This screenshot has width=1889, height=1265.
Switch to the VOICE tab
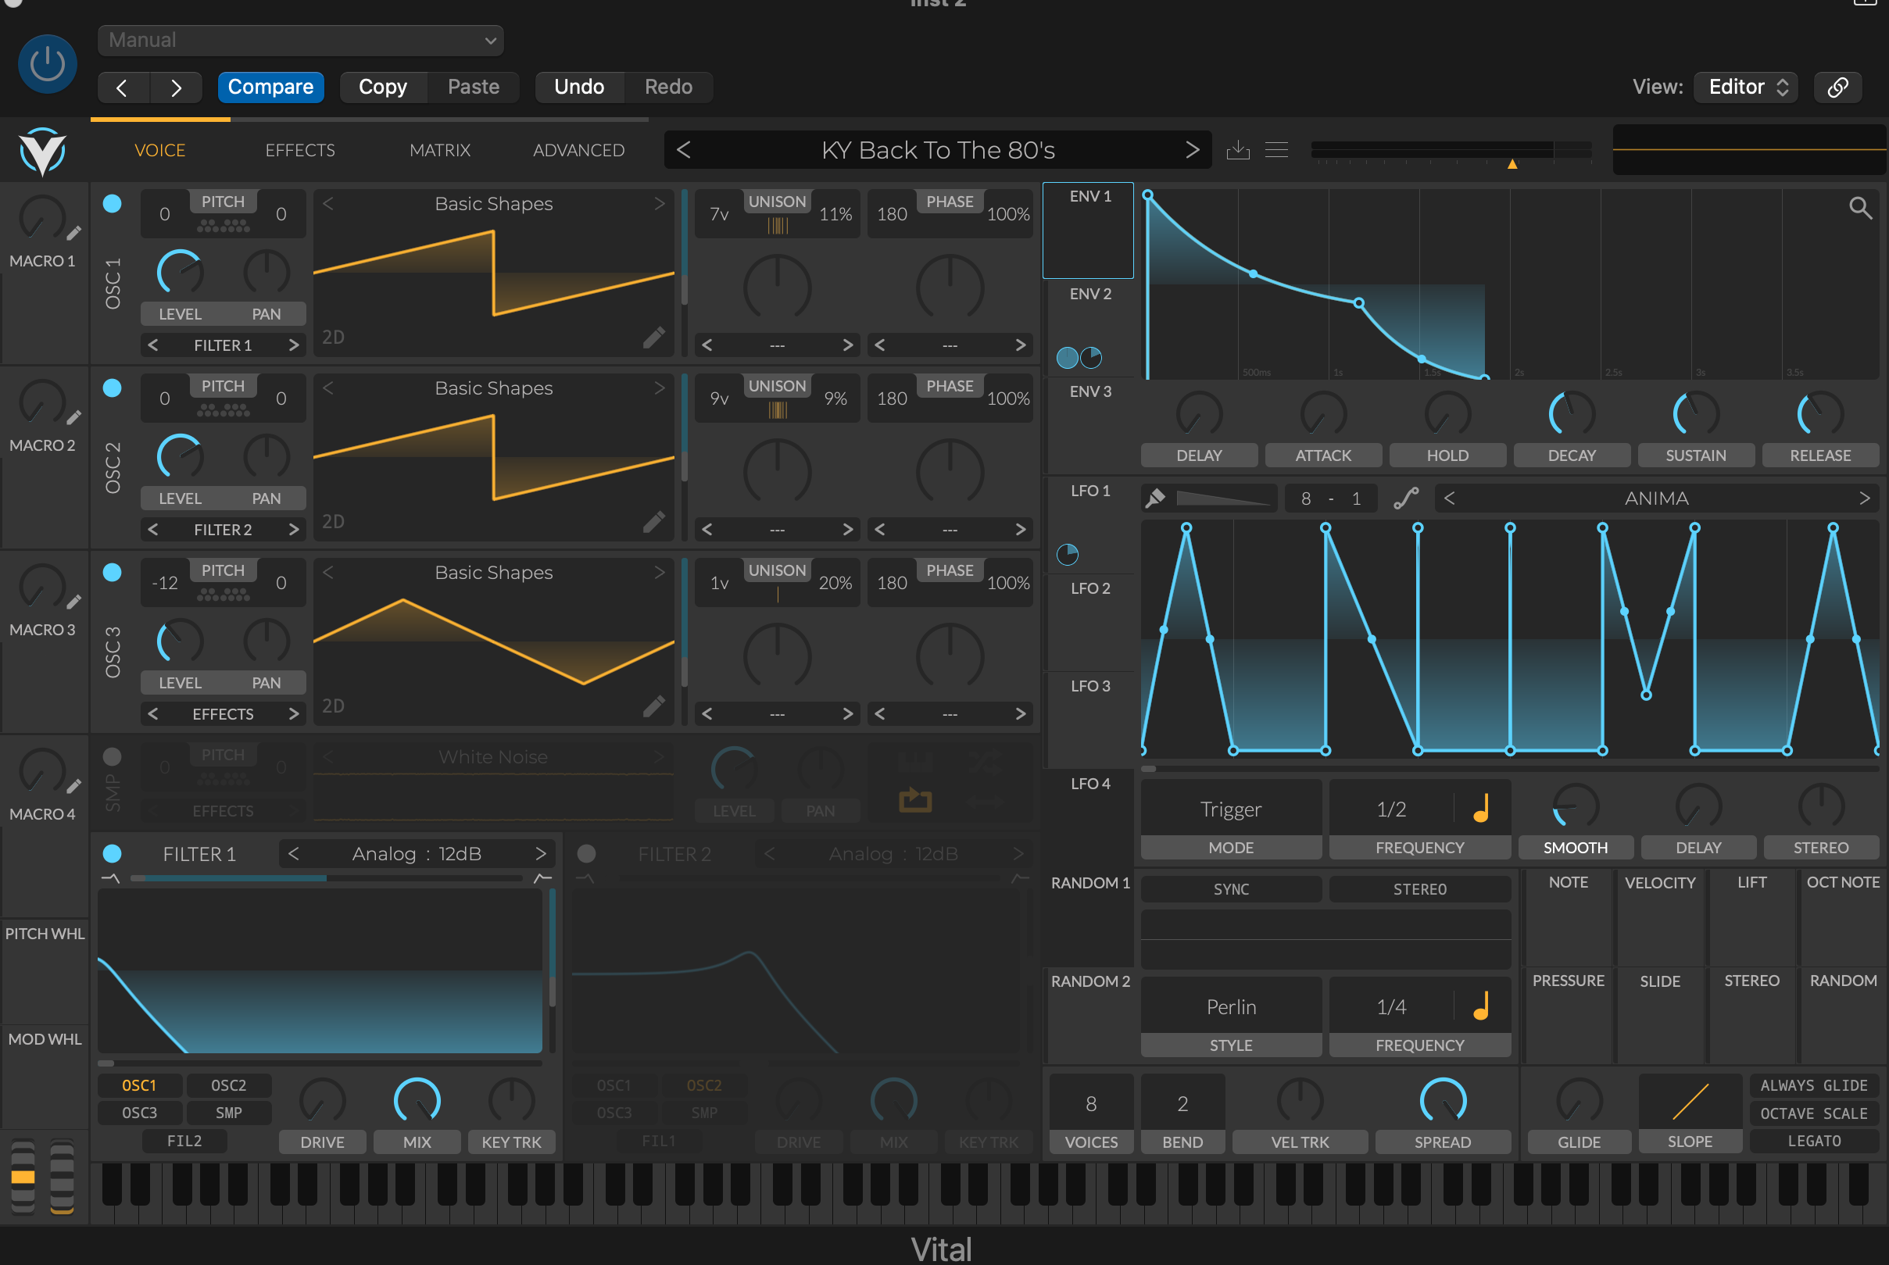(159, 150)
